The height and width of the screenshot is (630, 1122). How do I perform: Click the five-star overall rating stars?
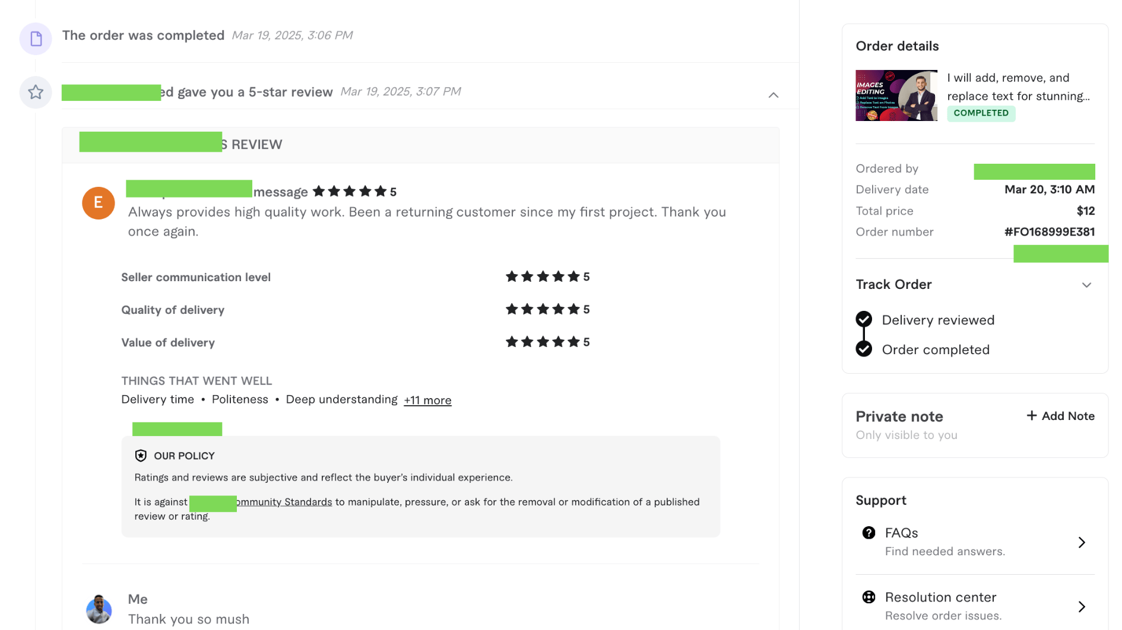point(350,191)
